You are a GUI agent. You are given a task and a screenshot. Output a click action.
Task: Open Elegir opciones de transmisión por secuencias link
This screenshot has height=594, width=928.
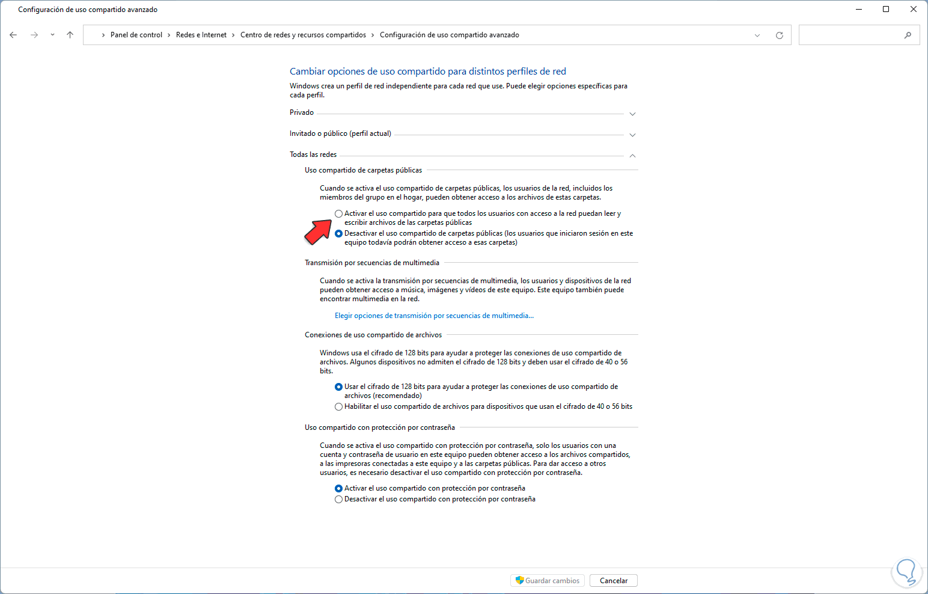coord(434,316)
